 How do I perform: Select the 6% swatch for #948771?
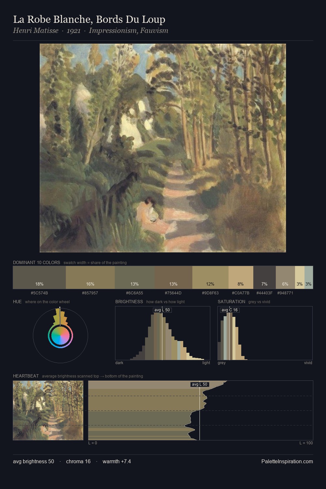[x=285, y=277]
